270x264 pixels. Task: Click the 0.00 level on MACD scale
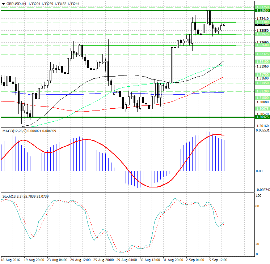259,171
